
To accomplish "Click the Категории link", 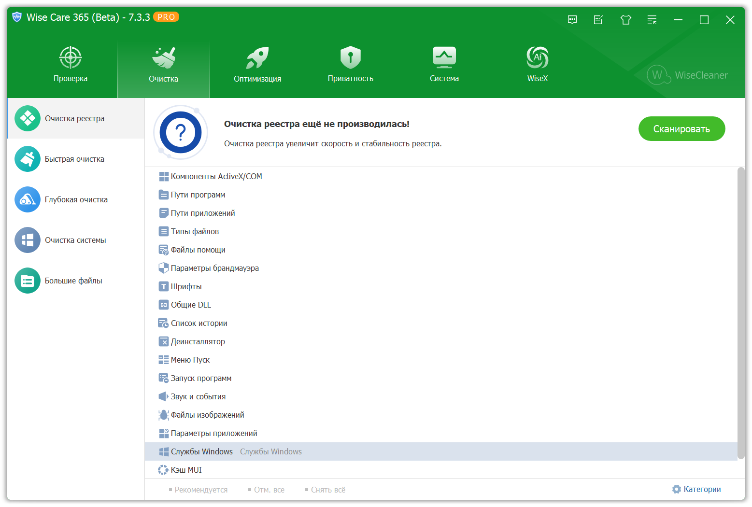I will point(696,489).
